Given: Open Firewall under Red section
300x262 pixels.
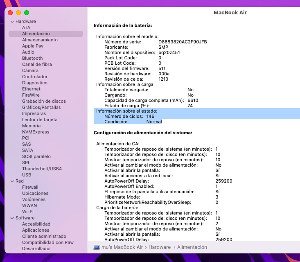Looking at the screenshot, I should pos(30,187).
